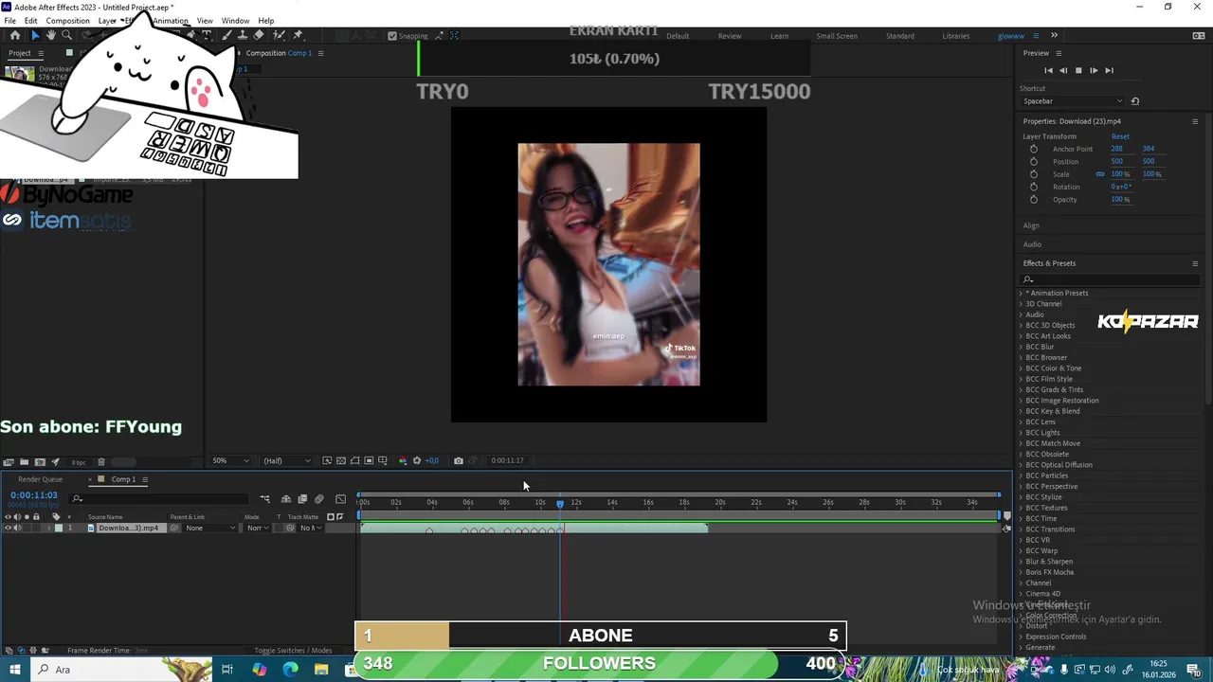
Task: Select the Clone Stamp tool
Action: tap(243, 35)
